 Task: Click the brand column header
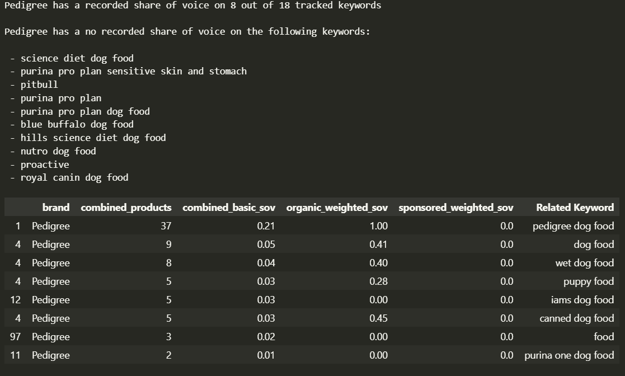(56, 208)
